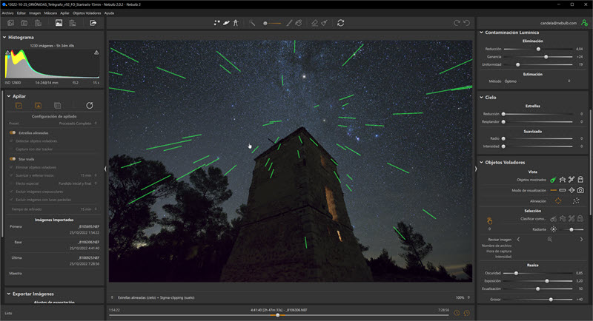Reset the stacking settings with the circular arrow
This screenshot has width=593, height=321.
click(89, 106)
